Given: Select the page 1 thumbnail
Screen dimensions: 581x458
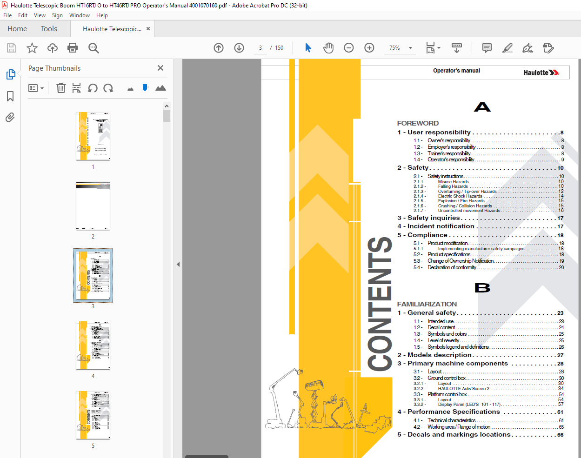Looking at the screenshot, I should point(93,136).
